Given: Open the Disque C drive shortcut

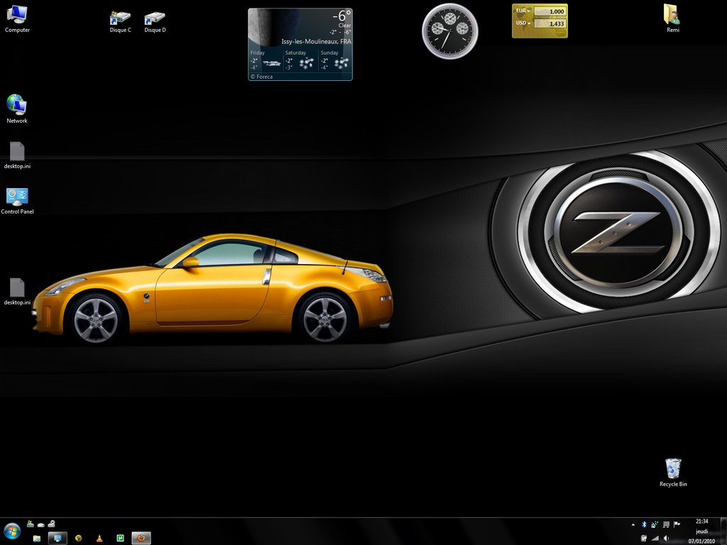Looking at the screenshot, I should click(x=120, y=17).
